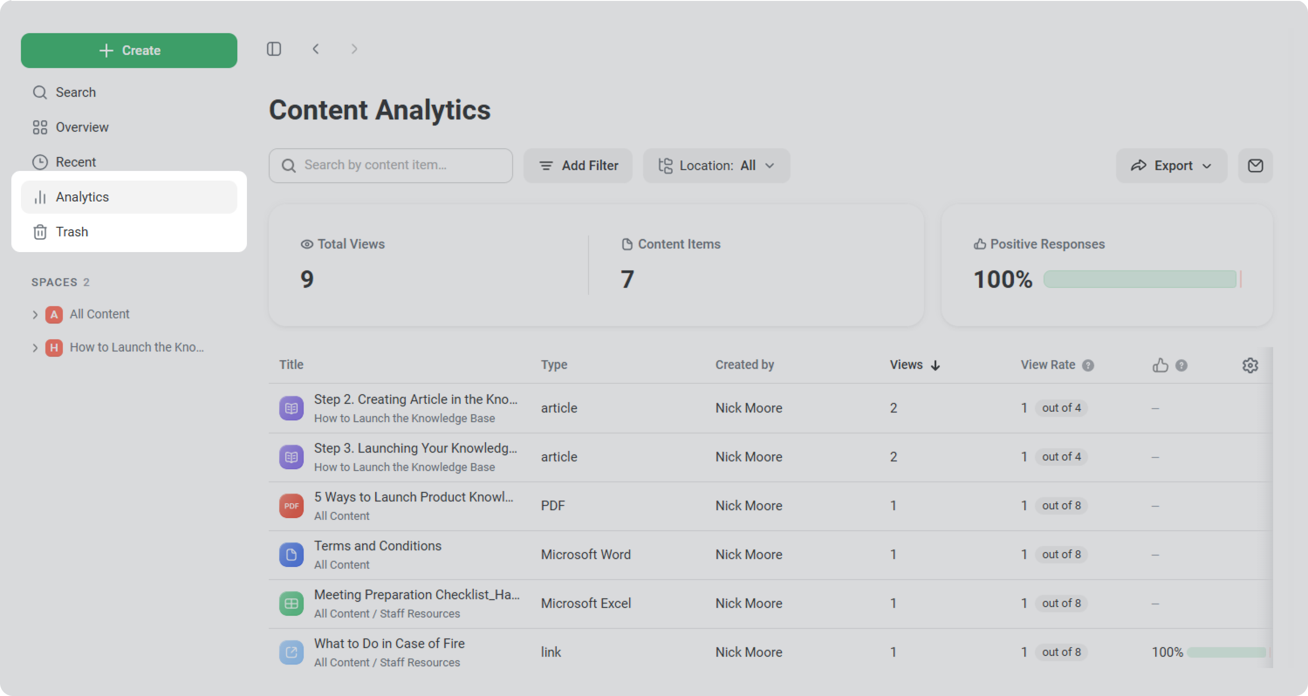This screenshot has height=696, width=1308.
Task: Click the green Create button
Action: (x=129, y=50)
